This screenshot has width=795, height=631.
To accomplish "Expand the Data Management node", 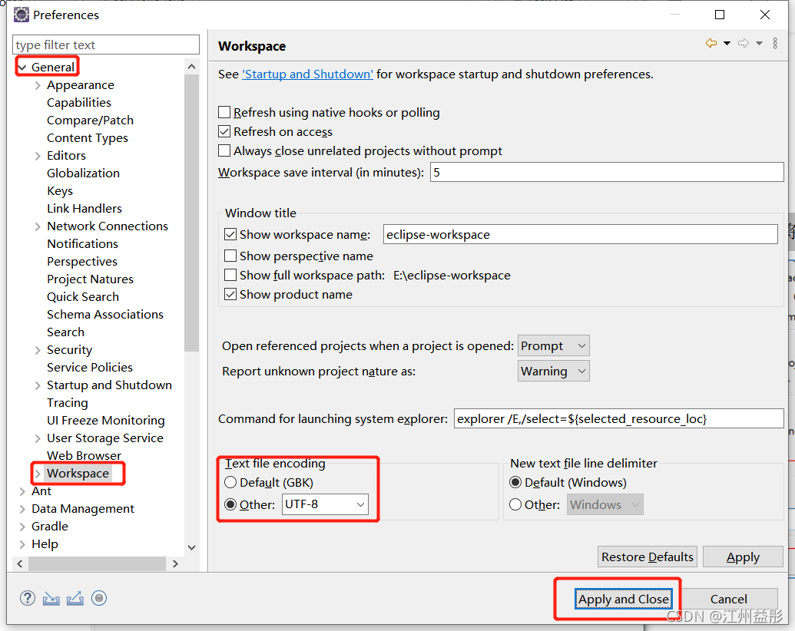I will click(22, 508).
